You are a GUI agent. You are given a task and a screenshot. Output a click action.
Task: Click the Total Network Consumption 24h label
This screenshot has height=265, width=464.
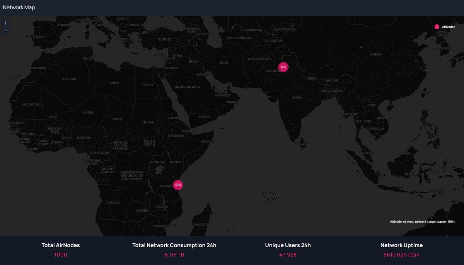[x=174, y=245]
